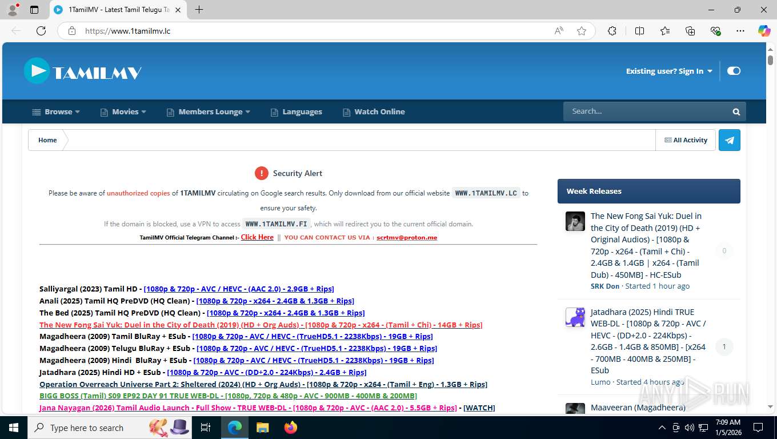The image size is (777, 439).
Task: Click SRK Don avatar thumbnail
Action: [x=575, y=221]
